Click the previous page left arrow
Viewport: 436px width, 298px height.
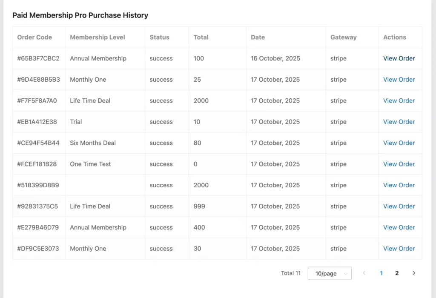coord(364,273)
